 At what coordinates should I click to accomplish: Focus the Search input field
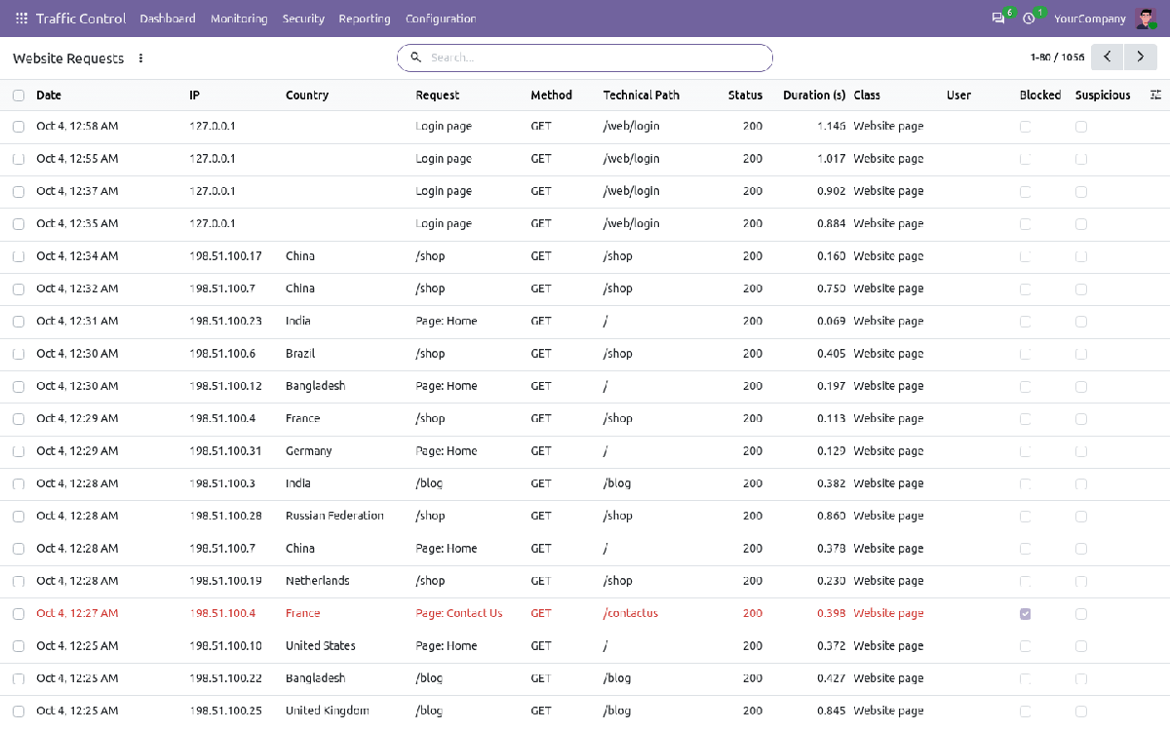pos(597,58)
